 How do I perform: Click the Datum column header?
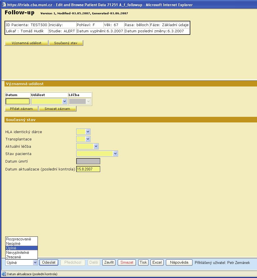[18, 95]
